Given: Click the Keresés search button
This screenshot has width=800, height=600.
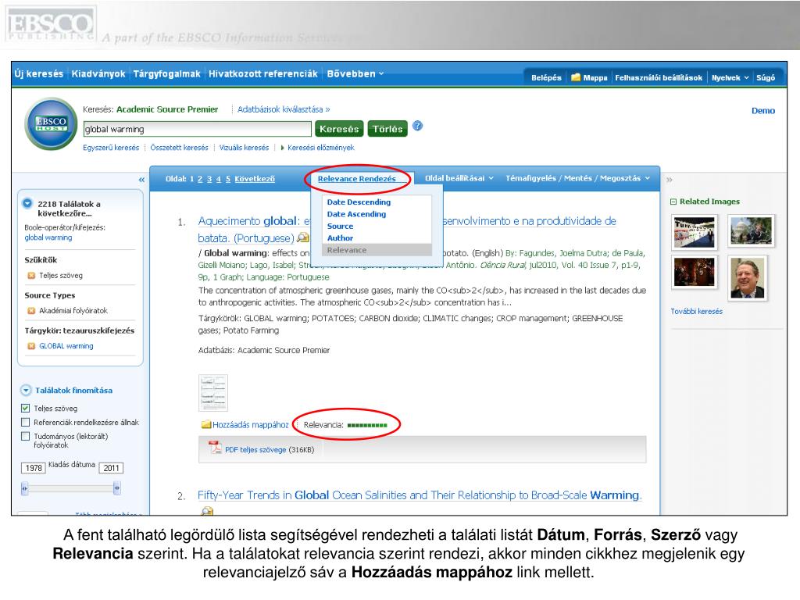Looking at the screenshot, I should (x=339, y=129).
